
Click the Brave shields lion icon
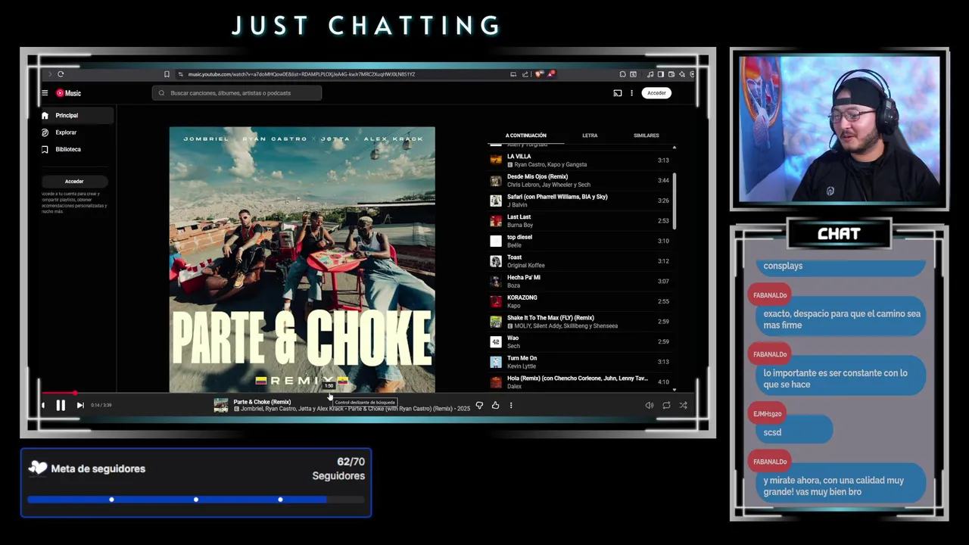538,74
